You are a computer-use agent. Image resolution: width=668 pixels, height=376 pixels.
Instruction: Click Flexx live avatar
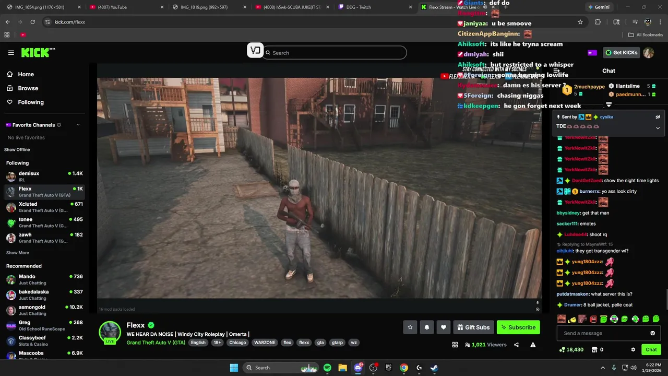click(110, 333)
